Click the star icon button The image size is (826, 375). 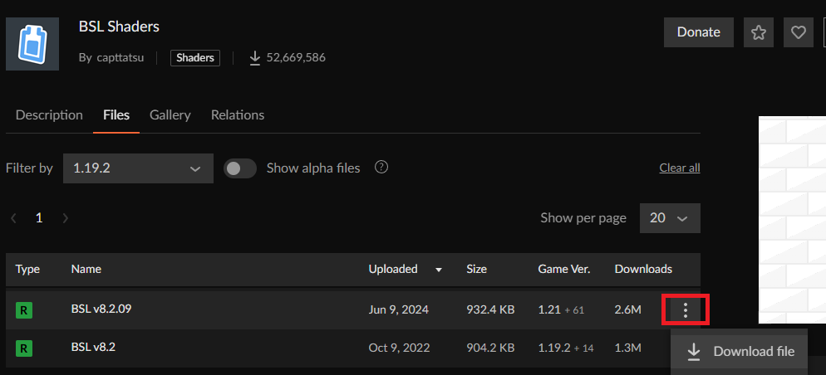(x=758, y=32)
